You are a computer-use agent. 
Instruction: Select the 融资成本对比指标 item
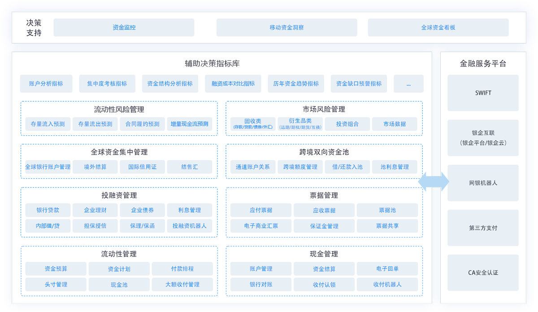pos(233,83)
